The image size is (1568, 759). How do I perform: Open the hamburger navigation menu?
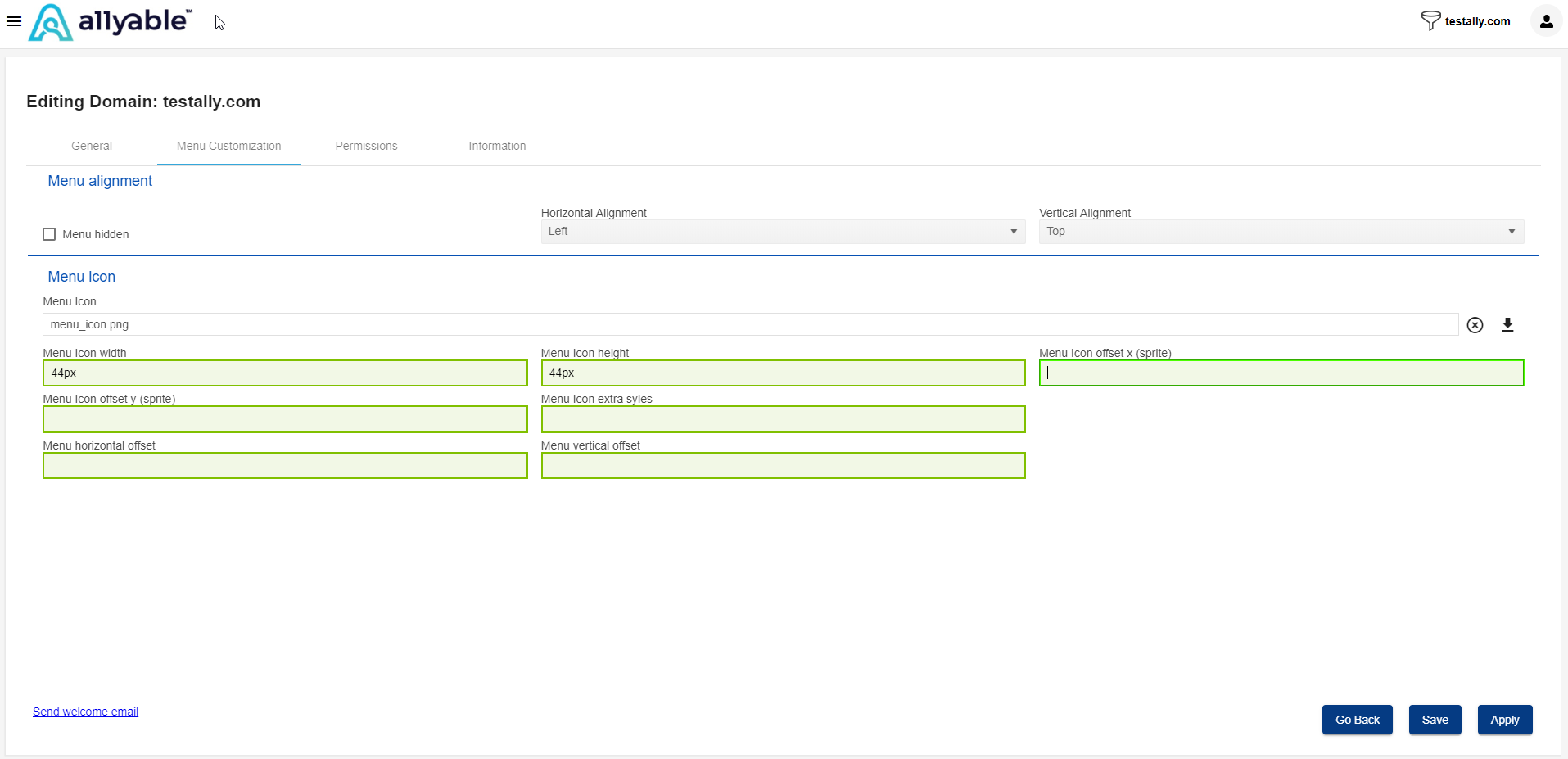14,21
